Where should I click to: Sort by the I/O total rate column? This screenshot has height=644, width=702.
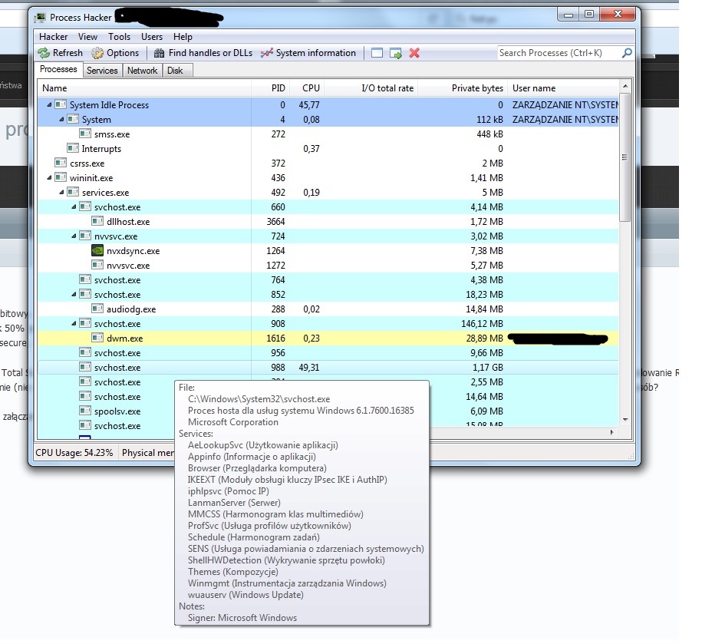click(x=371, y=88)
